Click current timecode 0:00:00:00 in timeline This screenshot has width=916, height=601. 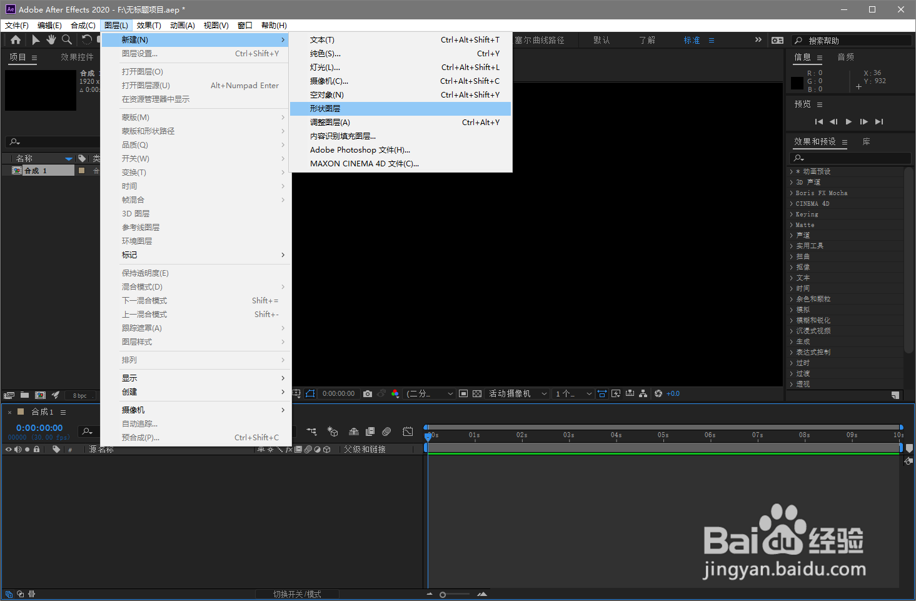point(39,428)
